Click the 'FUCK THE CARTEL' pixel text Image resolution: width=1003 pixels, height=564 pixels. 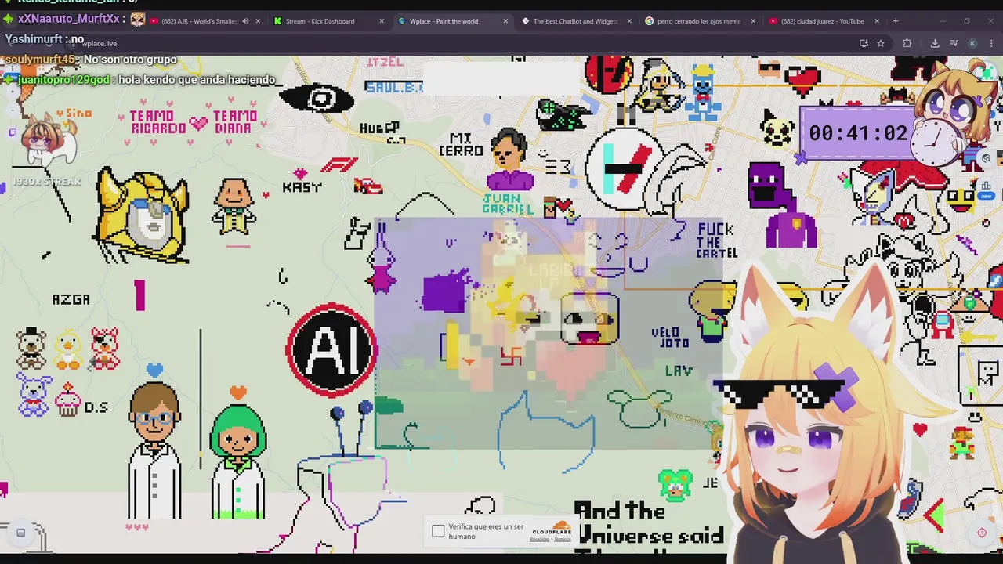pos(715,240)
